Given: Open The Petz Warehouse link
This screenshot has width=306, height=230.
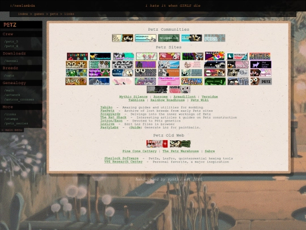Looking at the screenshot, I should pos(181,151).
